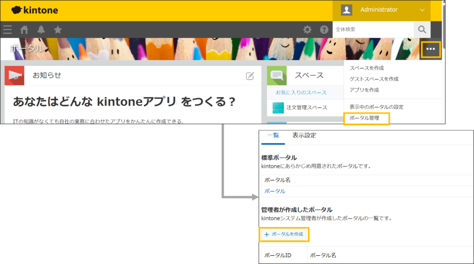Viewport: 474px width, 264px height.
Task: Open notifications bell icon
Action: [x=41, y=30]
